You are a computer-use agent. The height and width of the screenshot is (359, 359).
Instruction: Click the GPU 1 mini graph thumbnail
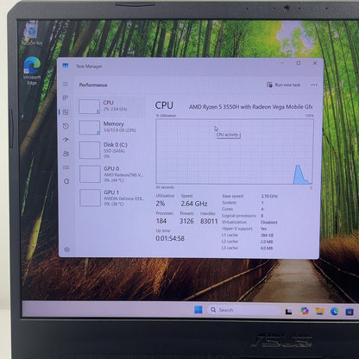pos(90,198)
